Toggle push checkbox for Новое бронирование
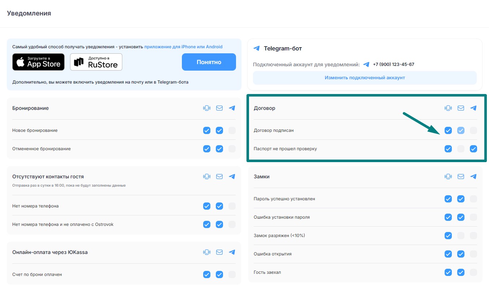 tap(207, 130)
